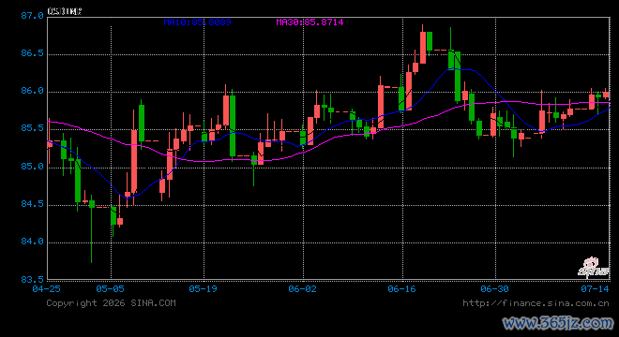
Task: Click the MA10:85.8089 indicator label
Action: tap(197, 22)
